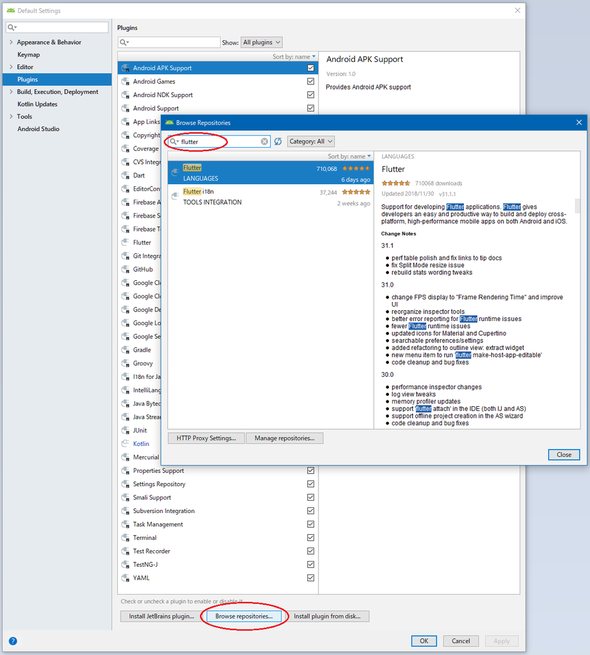Toggle the YAML plugin checkbox
This screenshot has height=655, width=590.
coord(310,578)
